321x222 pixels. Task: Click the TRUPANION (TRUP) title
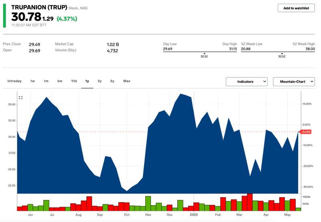point(39,7)
